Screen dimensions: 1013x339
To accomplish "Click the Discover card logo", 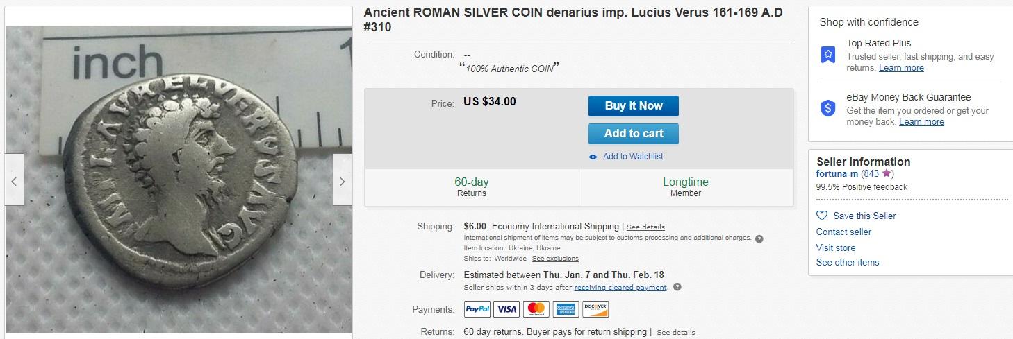I will [595, 309].
